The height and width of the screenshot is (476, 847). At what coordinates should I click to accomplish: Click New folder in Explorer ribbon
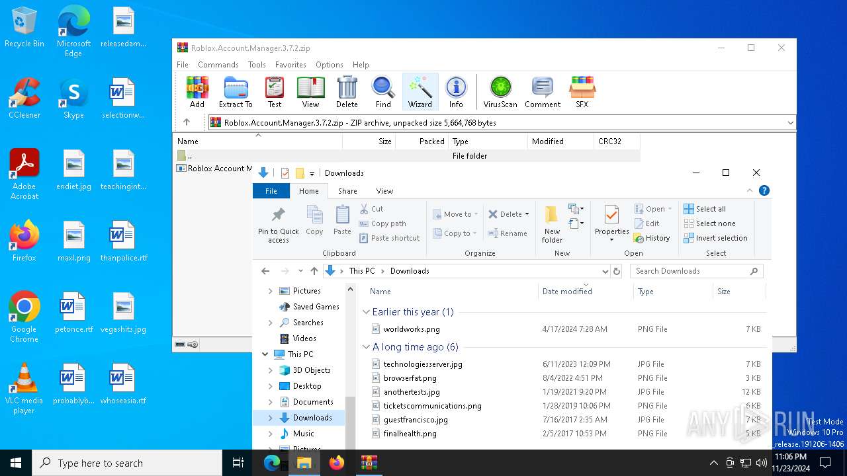(x=552, y=224)
